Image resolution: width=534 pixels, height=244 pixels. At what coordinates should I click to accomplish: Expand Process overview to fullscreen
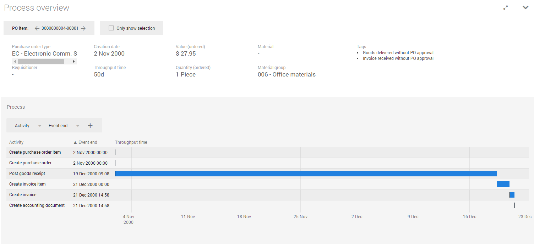[x=506, y=7]
